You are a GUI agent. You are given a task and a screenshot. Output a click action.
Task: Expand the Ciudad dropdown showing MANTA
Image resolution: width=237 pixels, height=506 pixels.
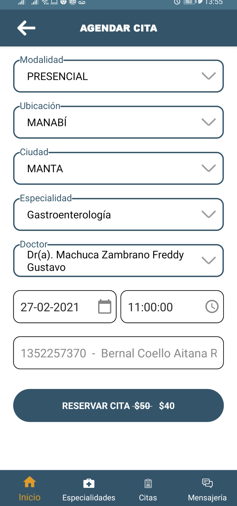click(209, 168)
